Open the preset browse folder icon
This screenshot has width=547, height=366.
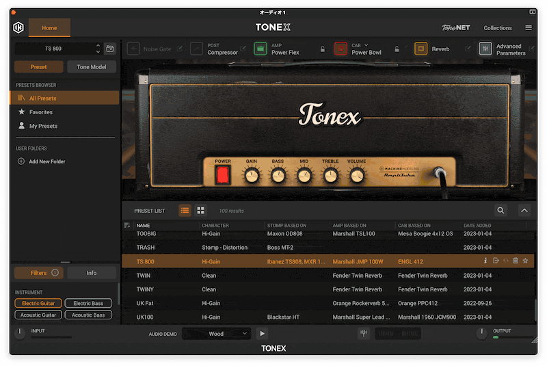click(x=110, y=49)
